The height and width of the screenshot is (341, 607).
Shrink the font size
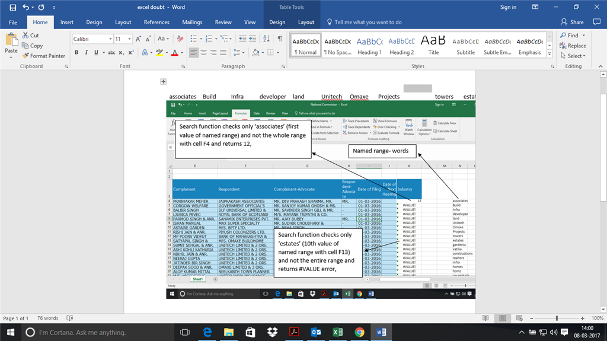148,39
